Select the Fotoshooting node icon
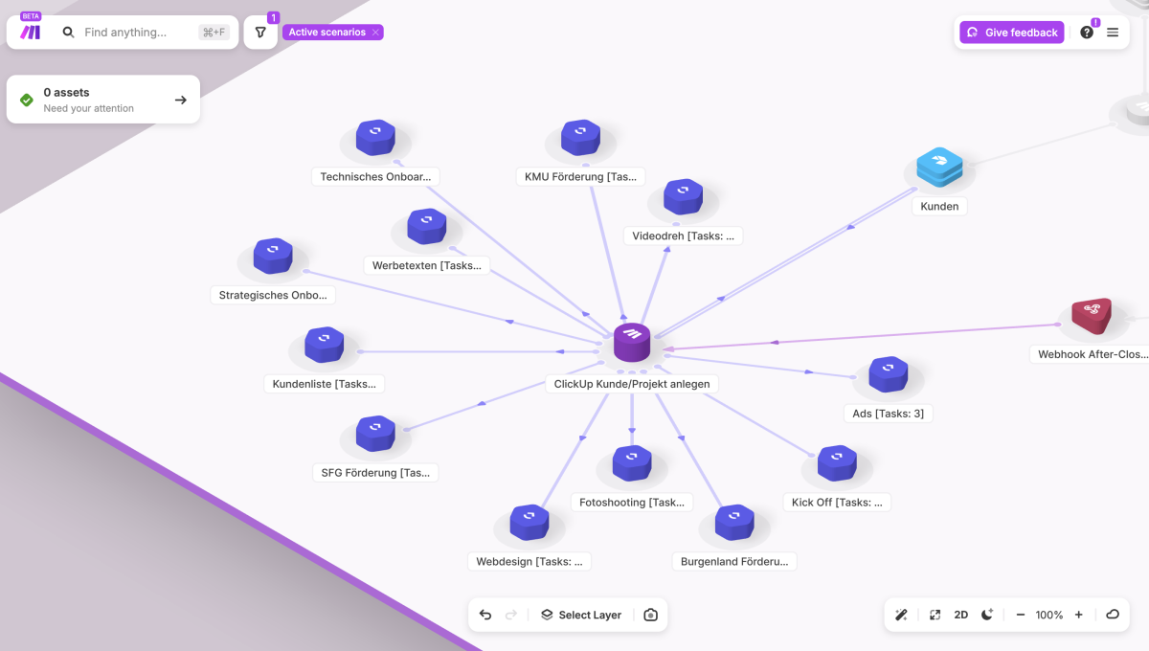The width and height of the screenshot is (1149, 651). click(631, 464)
